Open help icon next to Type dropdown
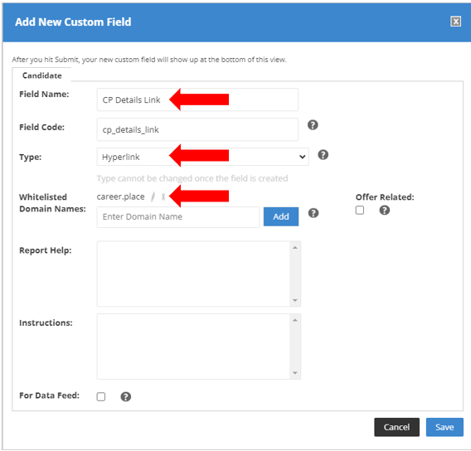This screenshot has height=451, width=471. (323, 155)
